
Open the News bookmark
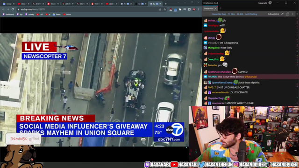click(x=57, y=14)
